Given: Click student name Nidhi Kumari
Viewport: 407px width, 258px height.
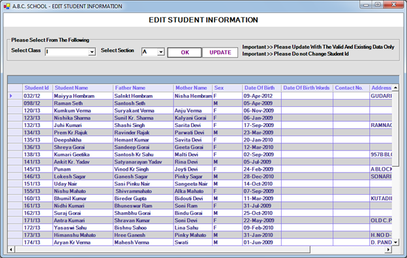Looking at the screenshot, I should (x=83, y=206).
